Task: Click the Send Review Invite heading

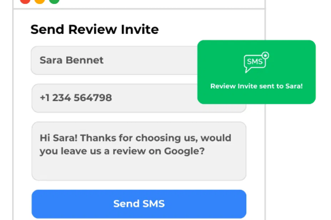Action: click(x=94, y=29)
